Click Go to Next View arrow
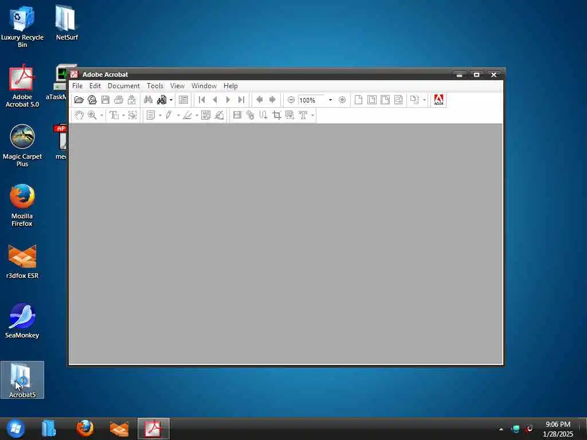 [272, 100]
